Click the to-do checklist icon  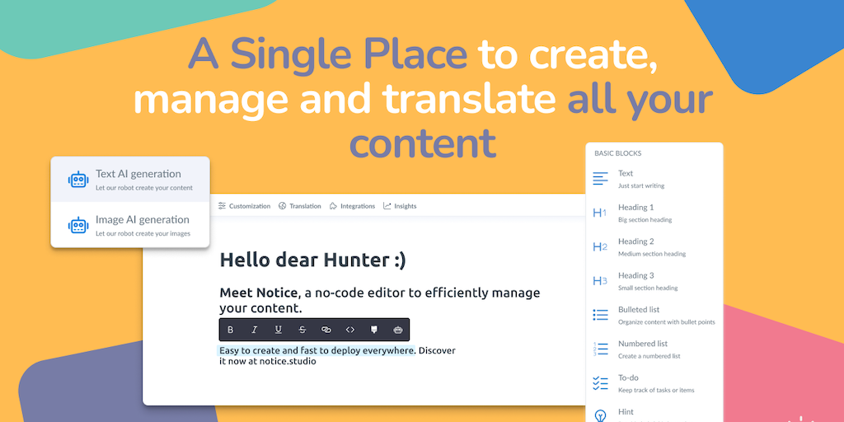pos(600,382)
